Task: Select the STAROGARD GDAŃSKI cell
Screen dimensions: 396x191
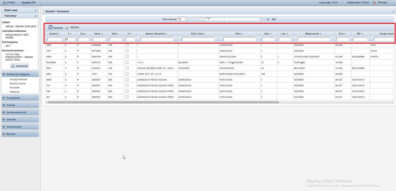Action: (314, 57)
